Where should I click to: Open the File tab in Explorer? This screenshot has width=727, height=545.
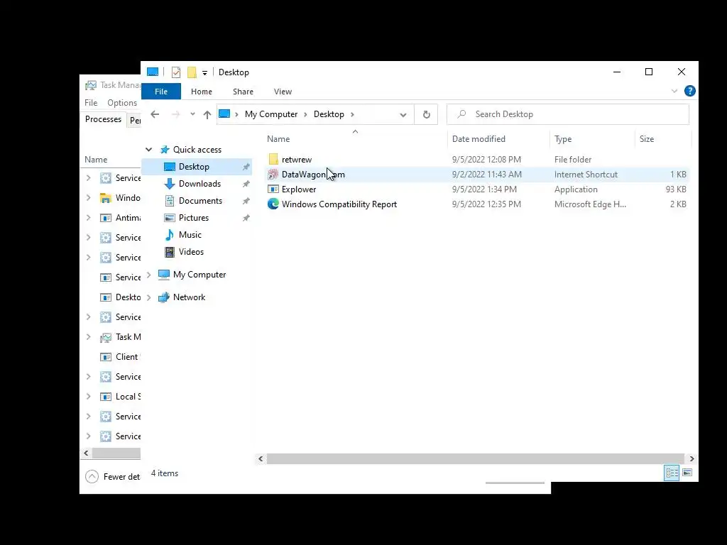click(161, 92)
